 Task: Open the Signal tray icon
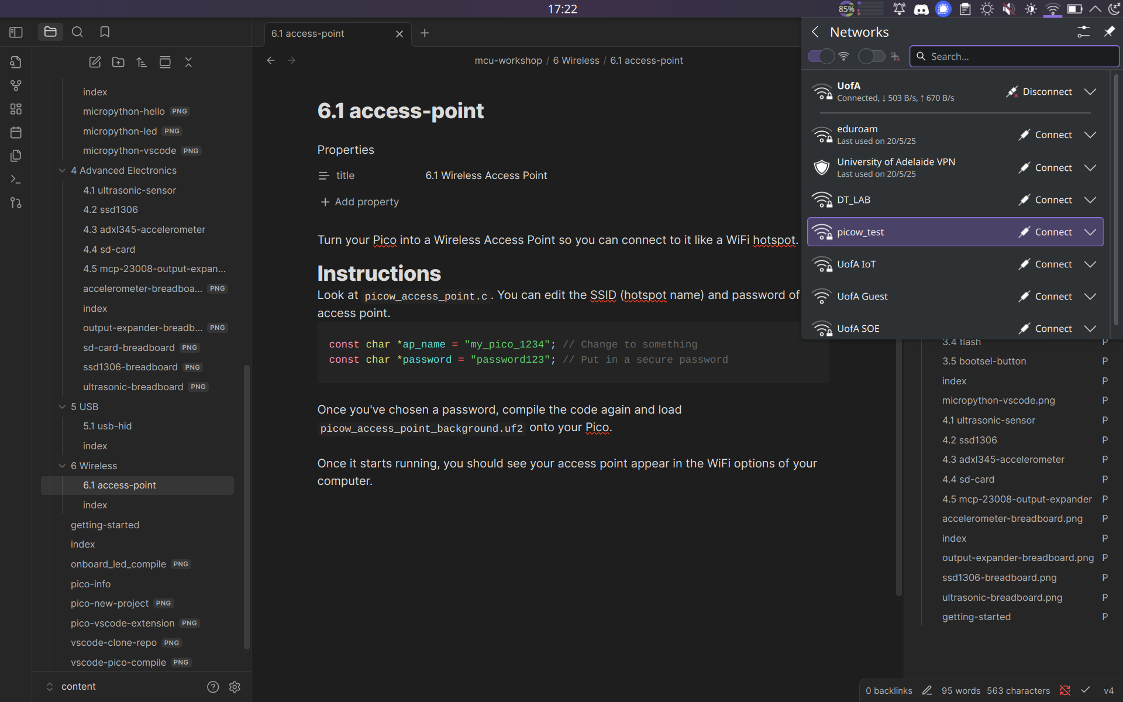coord(943,9)
